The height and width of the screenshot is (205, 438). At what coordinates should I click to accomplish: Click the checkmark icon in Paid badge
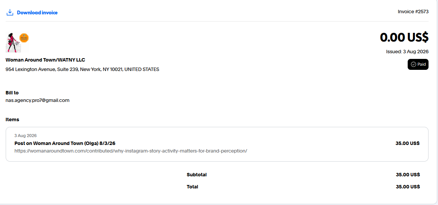pyautogui.click(x=413, y=64)
